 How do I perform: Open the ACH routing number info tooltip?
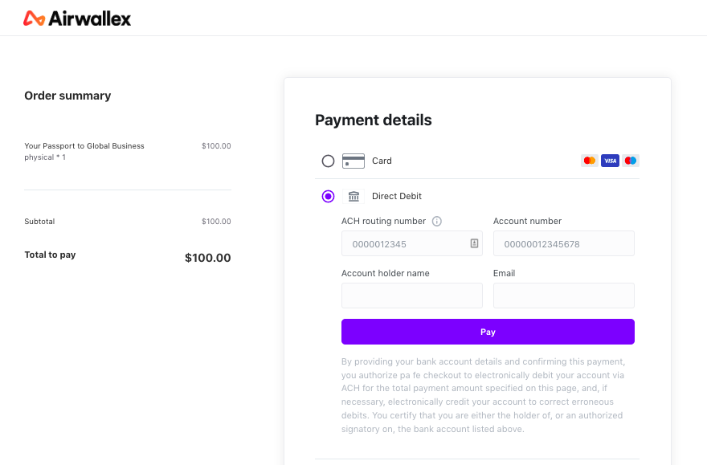click(436, 221)
